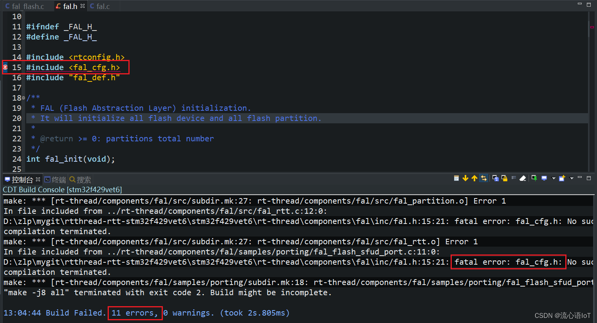Toggle console word wrap icon
The width and height of the screenshot is (597, 323).
(514, 178)
